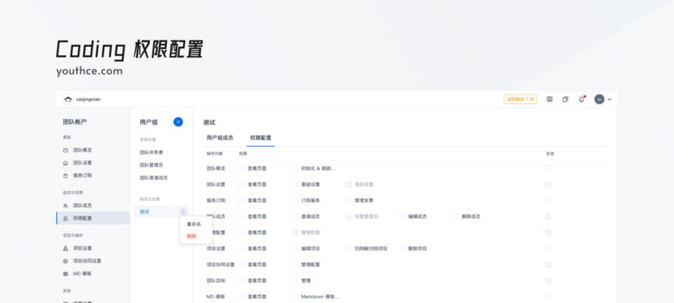Choose 重命名 in the context menu
The width and height of the screenshot is (674, 303).
[x=194, y=224]
